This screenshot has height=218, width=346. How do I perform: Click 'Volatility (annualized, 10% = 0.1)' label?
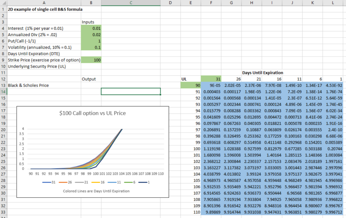tap(40, 47)
